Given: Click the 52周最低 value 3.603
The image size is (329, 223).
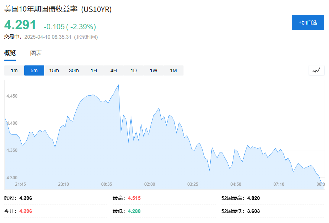Looking at the screenshot, I should [253, 211].
